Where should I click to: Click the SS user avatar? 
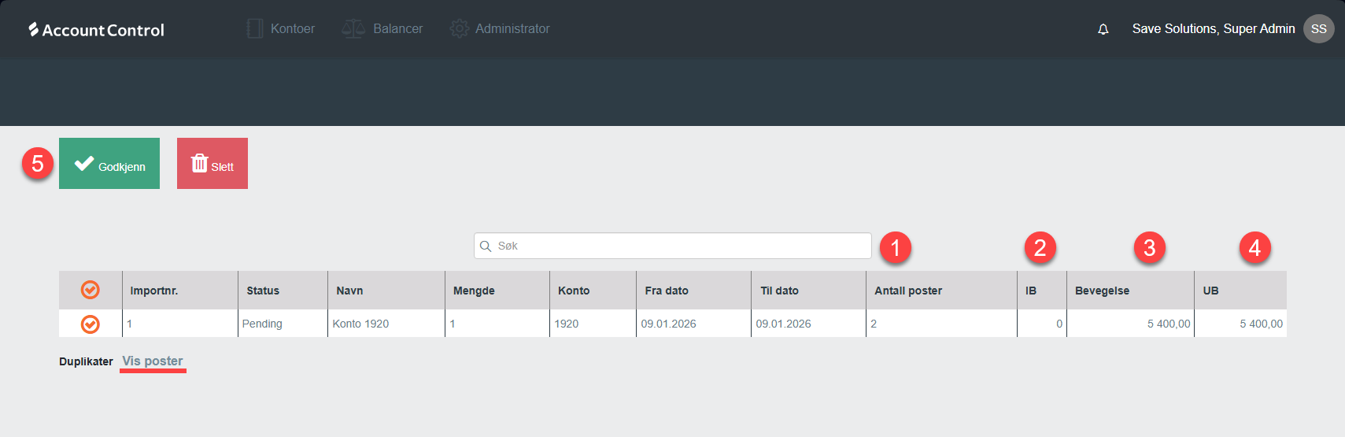coord(1318,29)
